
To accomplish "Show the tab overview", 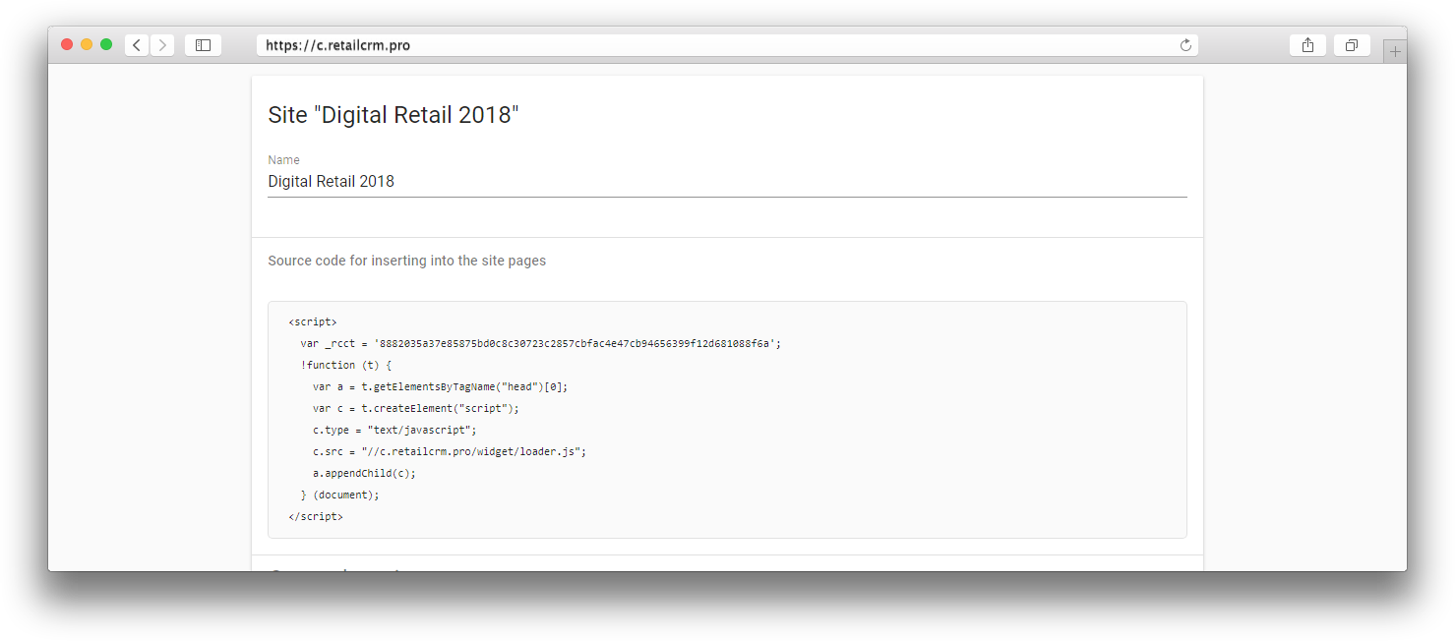I will [1352, 45].
